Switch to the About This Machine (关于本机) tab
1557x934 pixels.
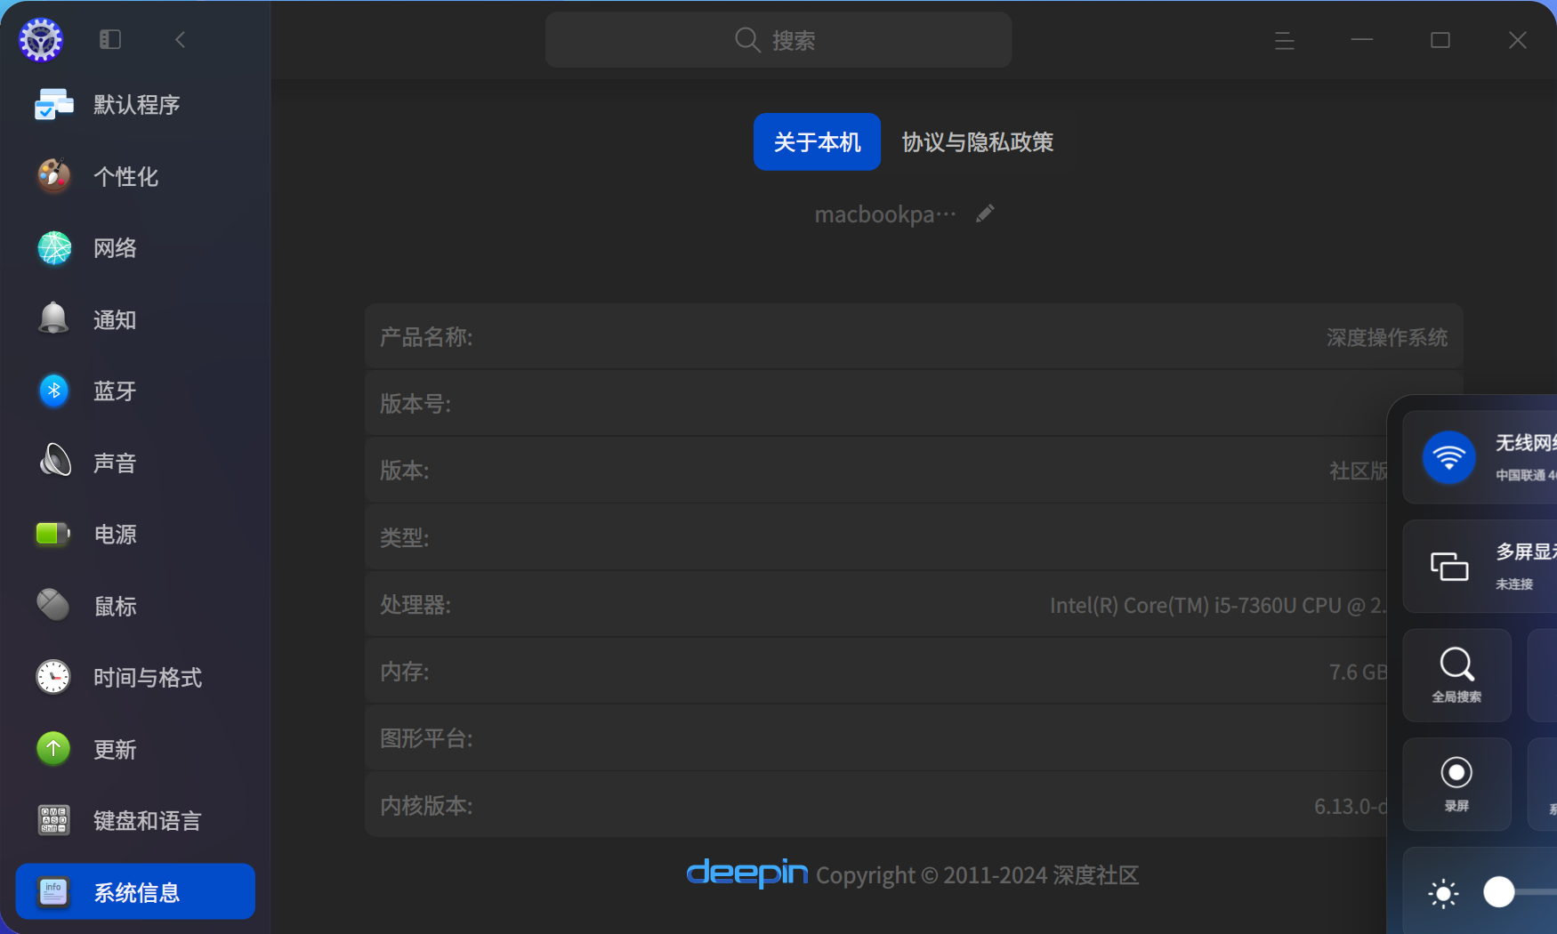[x=817, y=141]
